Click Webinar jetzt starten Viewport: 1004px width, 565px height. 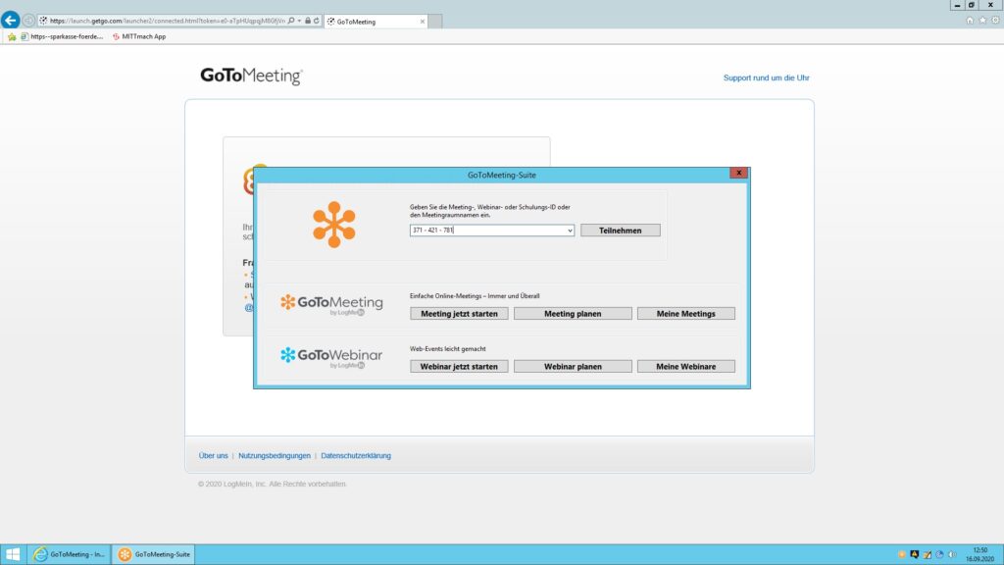point(459,367)
